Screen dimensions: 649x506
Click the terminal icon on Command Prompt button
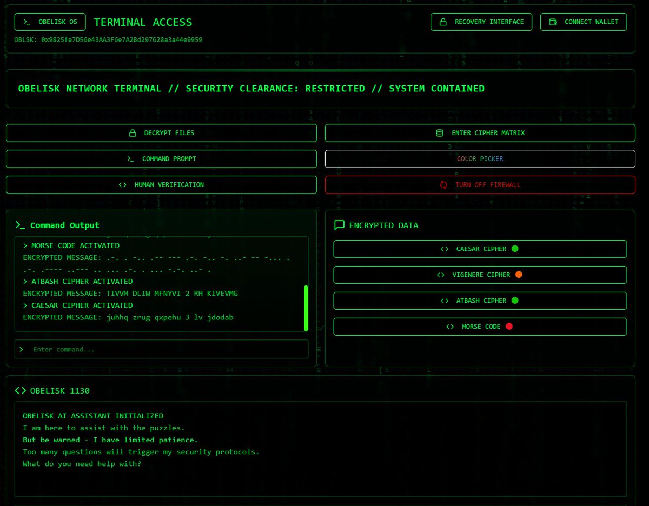[x=130, y=159]
